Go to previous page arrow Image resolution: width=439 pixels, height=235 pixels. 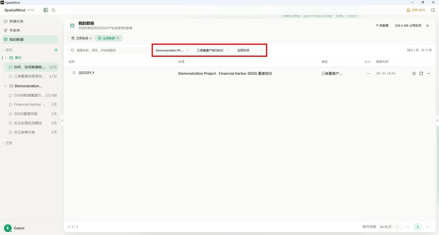408,227
